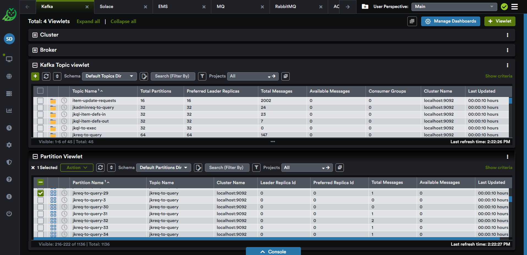527x255 pixels.
Task: Open the shield security sidebar icon
Action: [9, 162]
